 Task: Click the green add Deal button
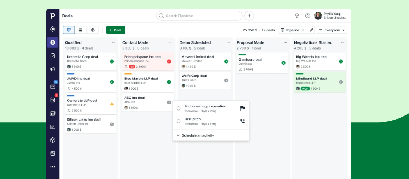115,30
